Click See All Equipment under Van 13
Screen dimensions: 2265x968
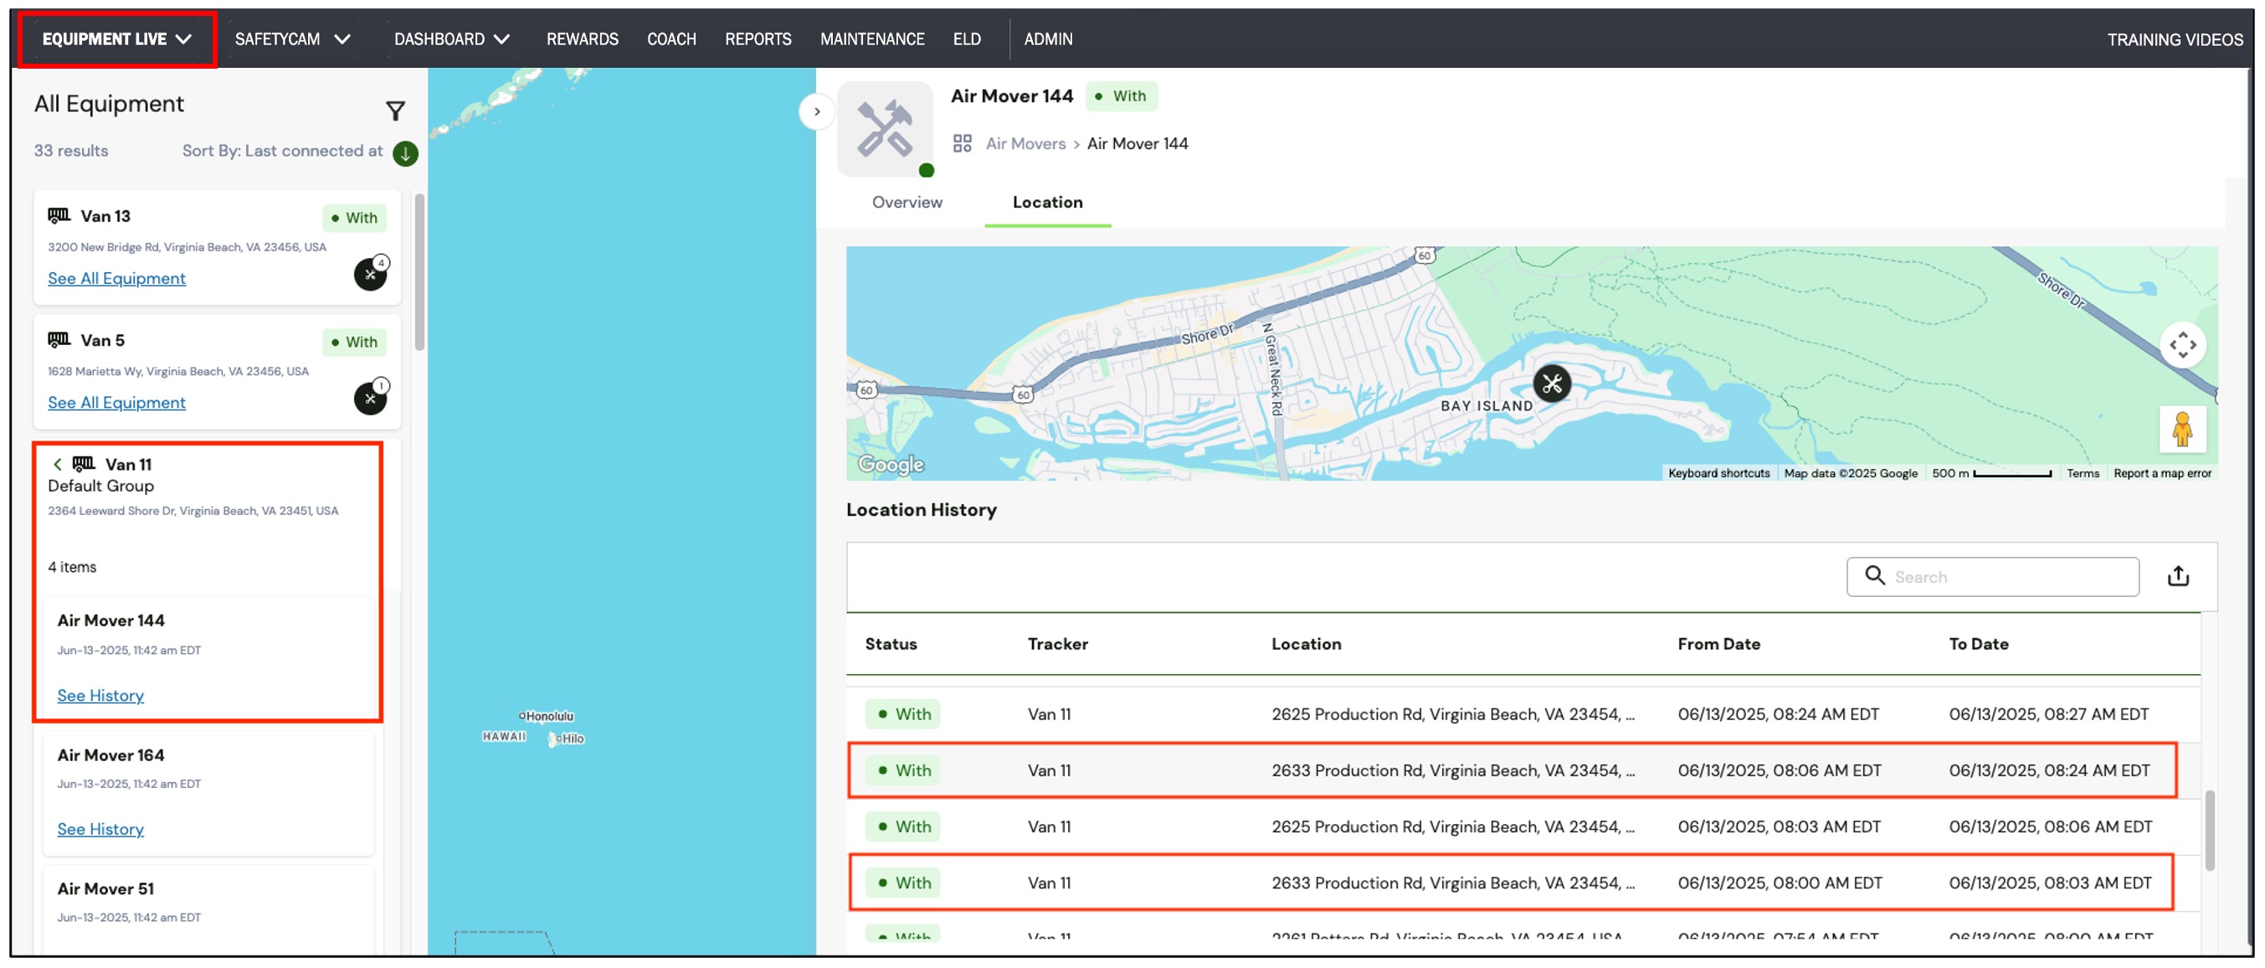pos(117,279)
